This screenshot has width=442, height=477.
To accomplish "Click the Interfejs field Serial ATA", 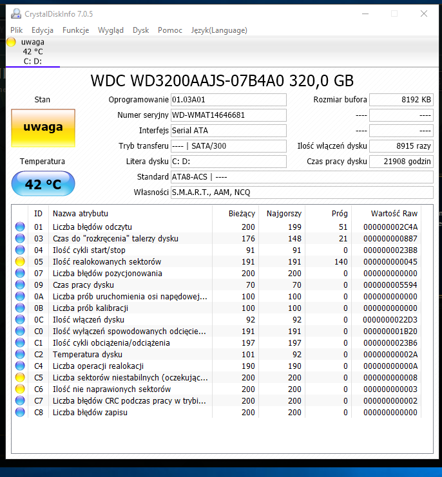I will tap(228, 131).
